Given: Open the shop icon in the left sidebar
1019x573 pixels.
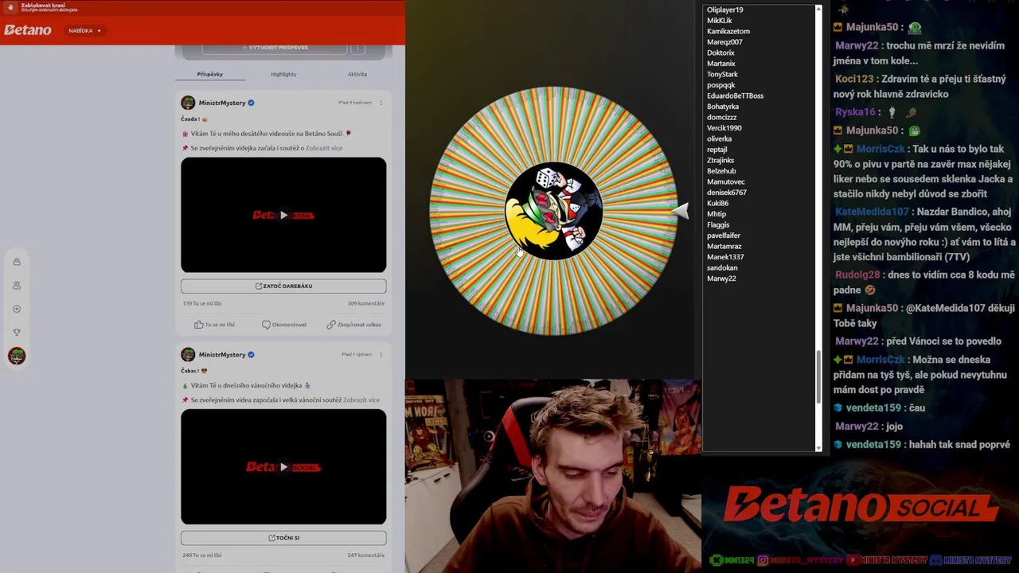Looking at the screenshot, I should [x=17, y=262].
